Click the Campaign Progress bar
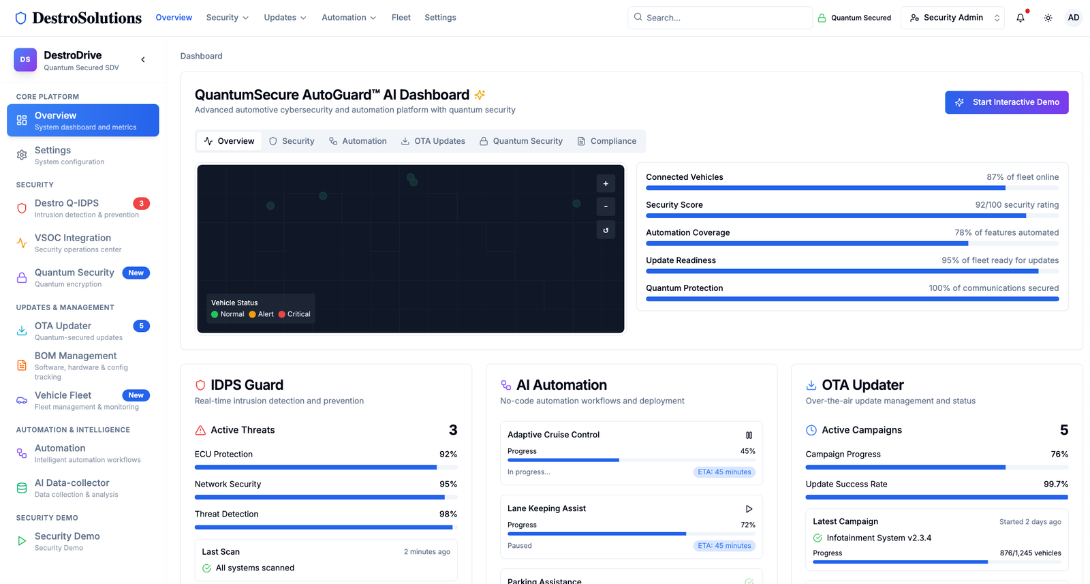 [937, 467]
